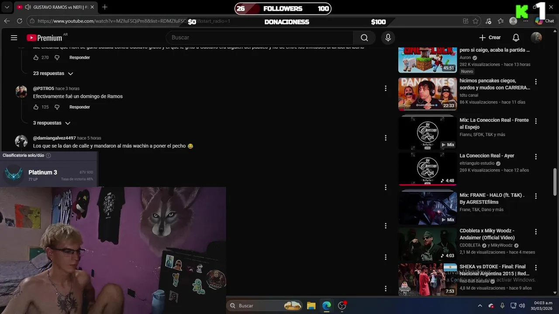This screenshot has height=314, width=559.
Task: Reload the current page
Action: (19, 21)
